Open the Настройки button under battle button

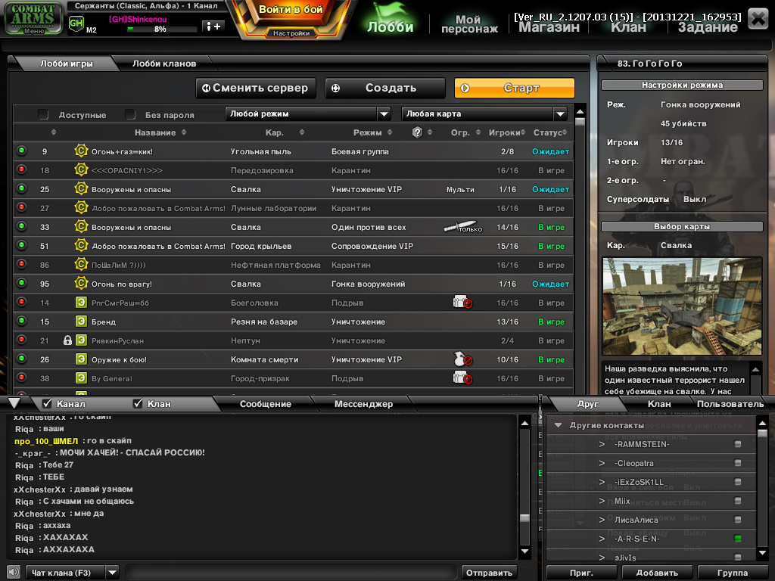[x=291, y=33]
